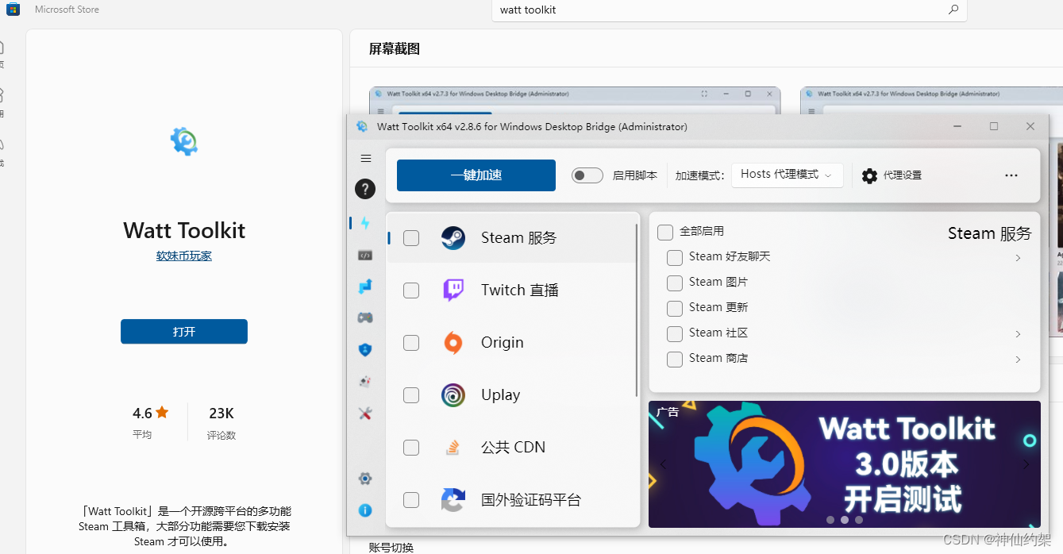Click the 国外验证码平台 reCAPTCHA icon
The image size is (1063, 554).
click(x=453, y=500)
